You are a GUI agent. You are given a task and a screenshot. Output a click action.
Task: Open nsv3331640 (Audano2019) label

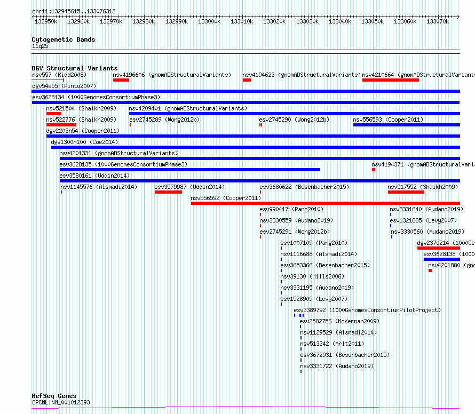(x=426, y=209)
